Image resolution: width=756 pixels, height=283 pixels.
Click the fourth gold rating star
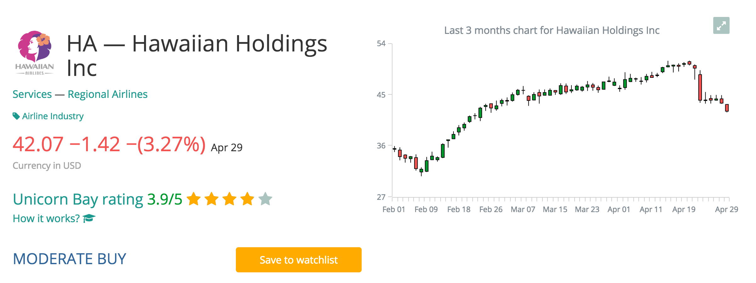[x=247, y=199]
